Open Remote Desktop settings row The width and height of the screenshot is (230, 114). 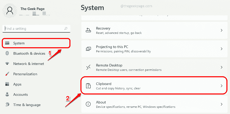point(154,67)
